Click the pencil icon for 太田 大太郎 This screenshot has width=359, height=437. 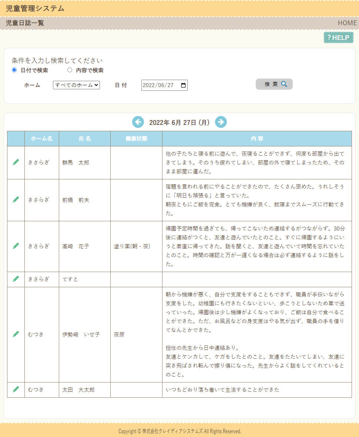pos(16,390)
